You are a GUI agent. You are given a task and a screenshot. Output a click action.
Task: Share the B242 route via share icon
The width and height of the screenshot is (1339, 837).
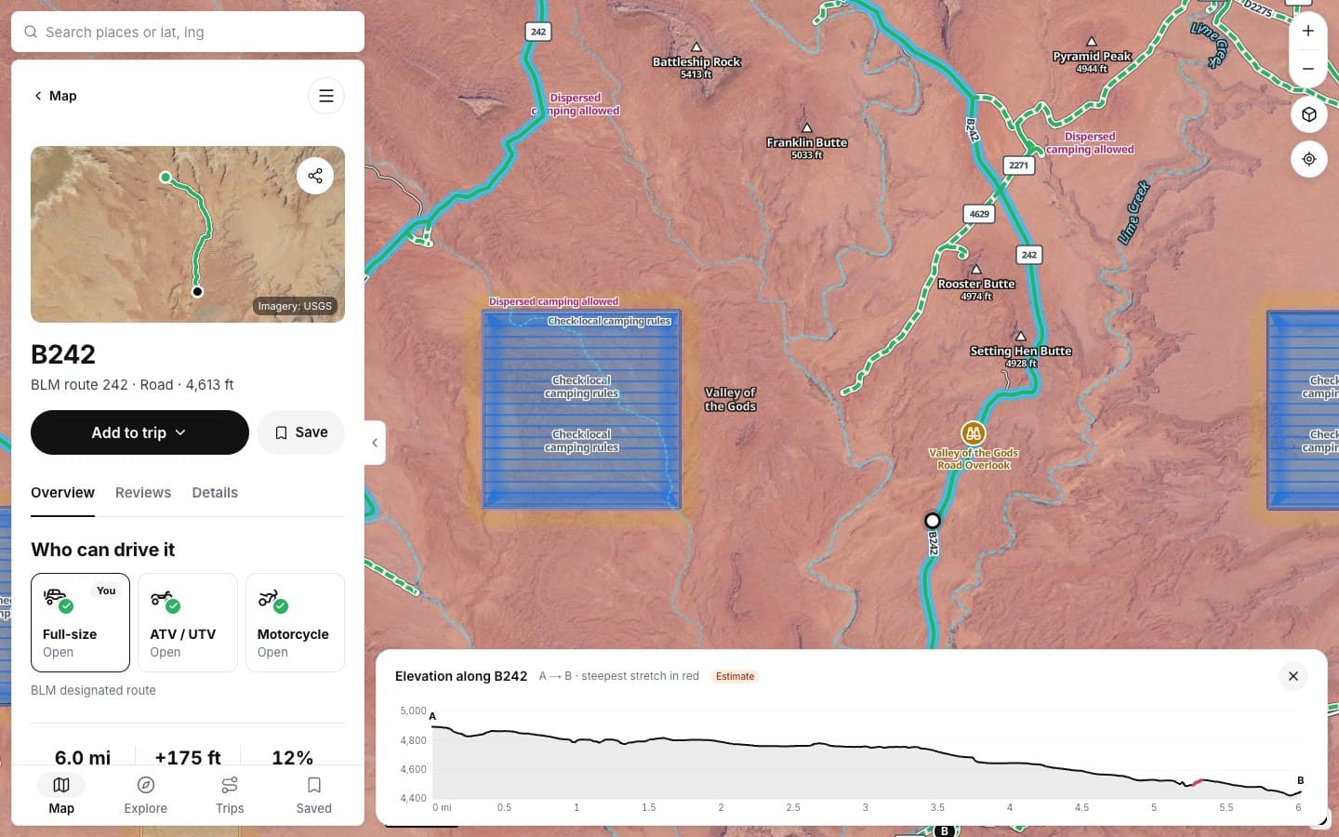point(315,176)
